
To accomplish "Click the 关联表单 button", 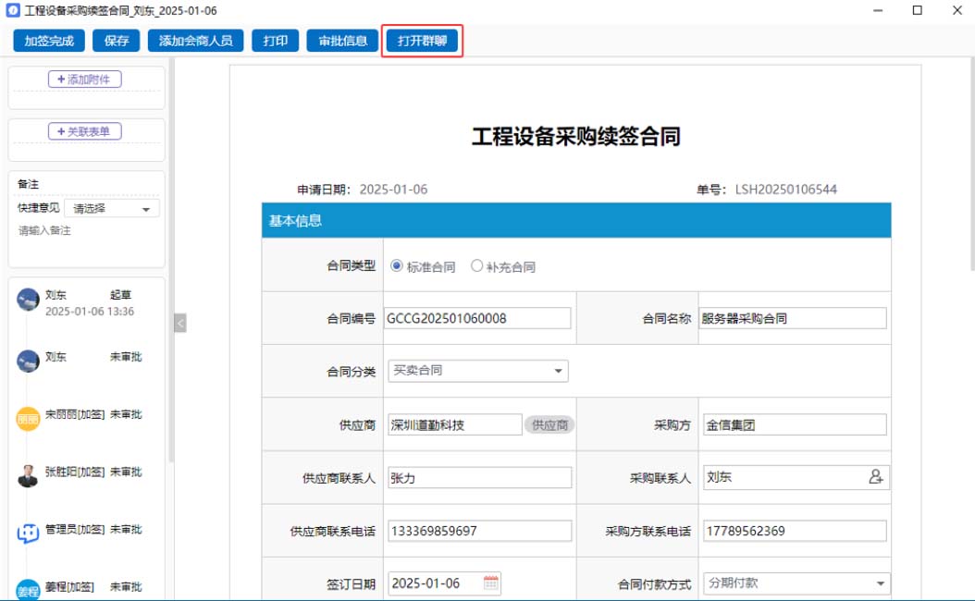I will pos(84,131).
